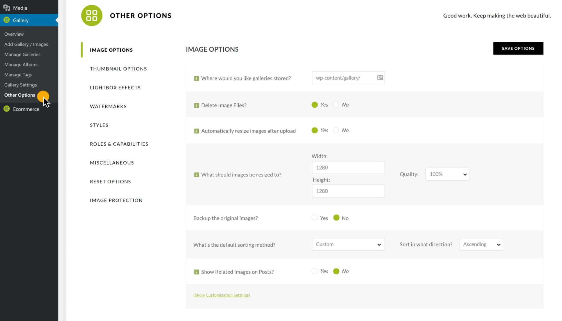The height and width of the screenshot is (321, 562).
Task: Open the Styles tab
Action: tap(99, 125)
